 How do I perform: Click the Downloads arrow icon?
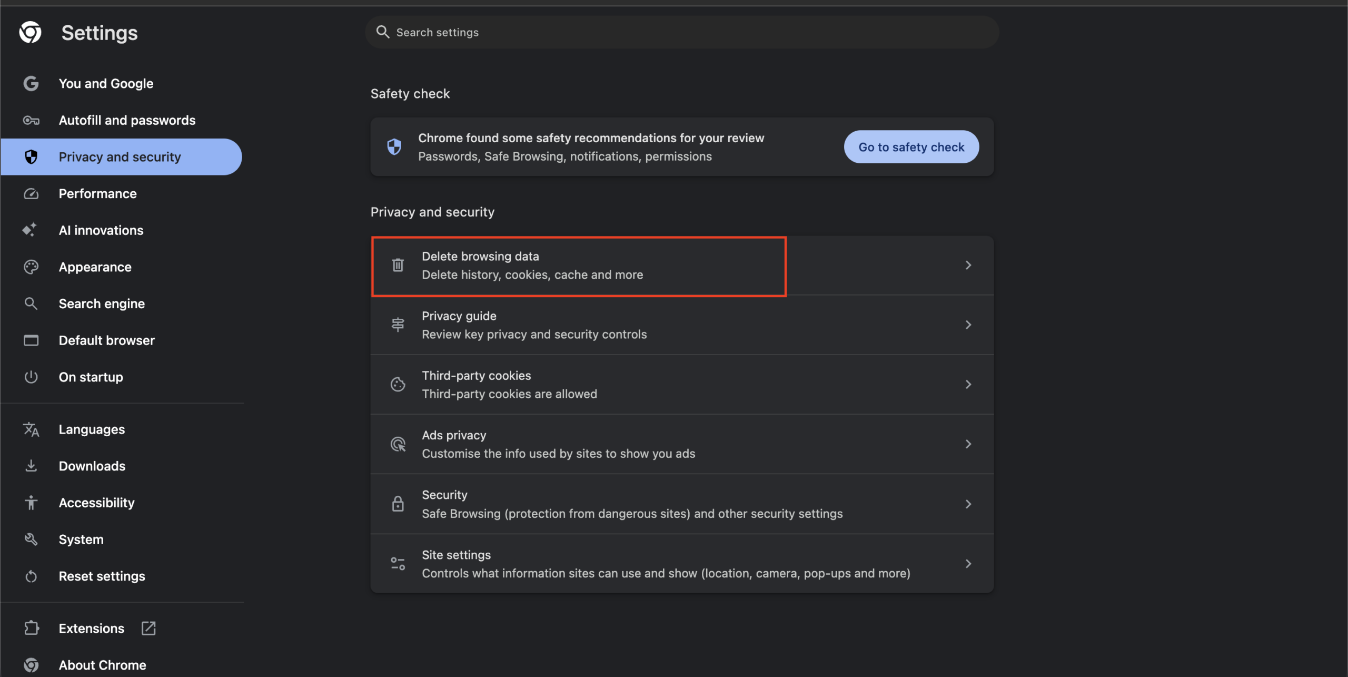pos(31,466)
